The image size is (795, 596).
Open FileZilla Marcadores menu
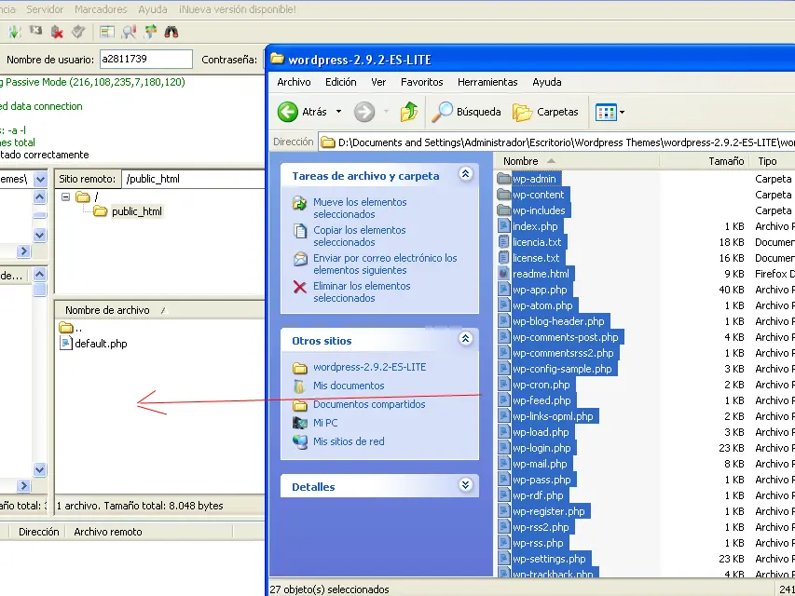101,9
